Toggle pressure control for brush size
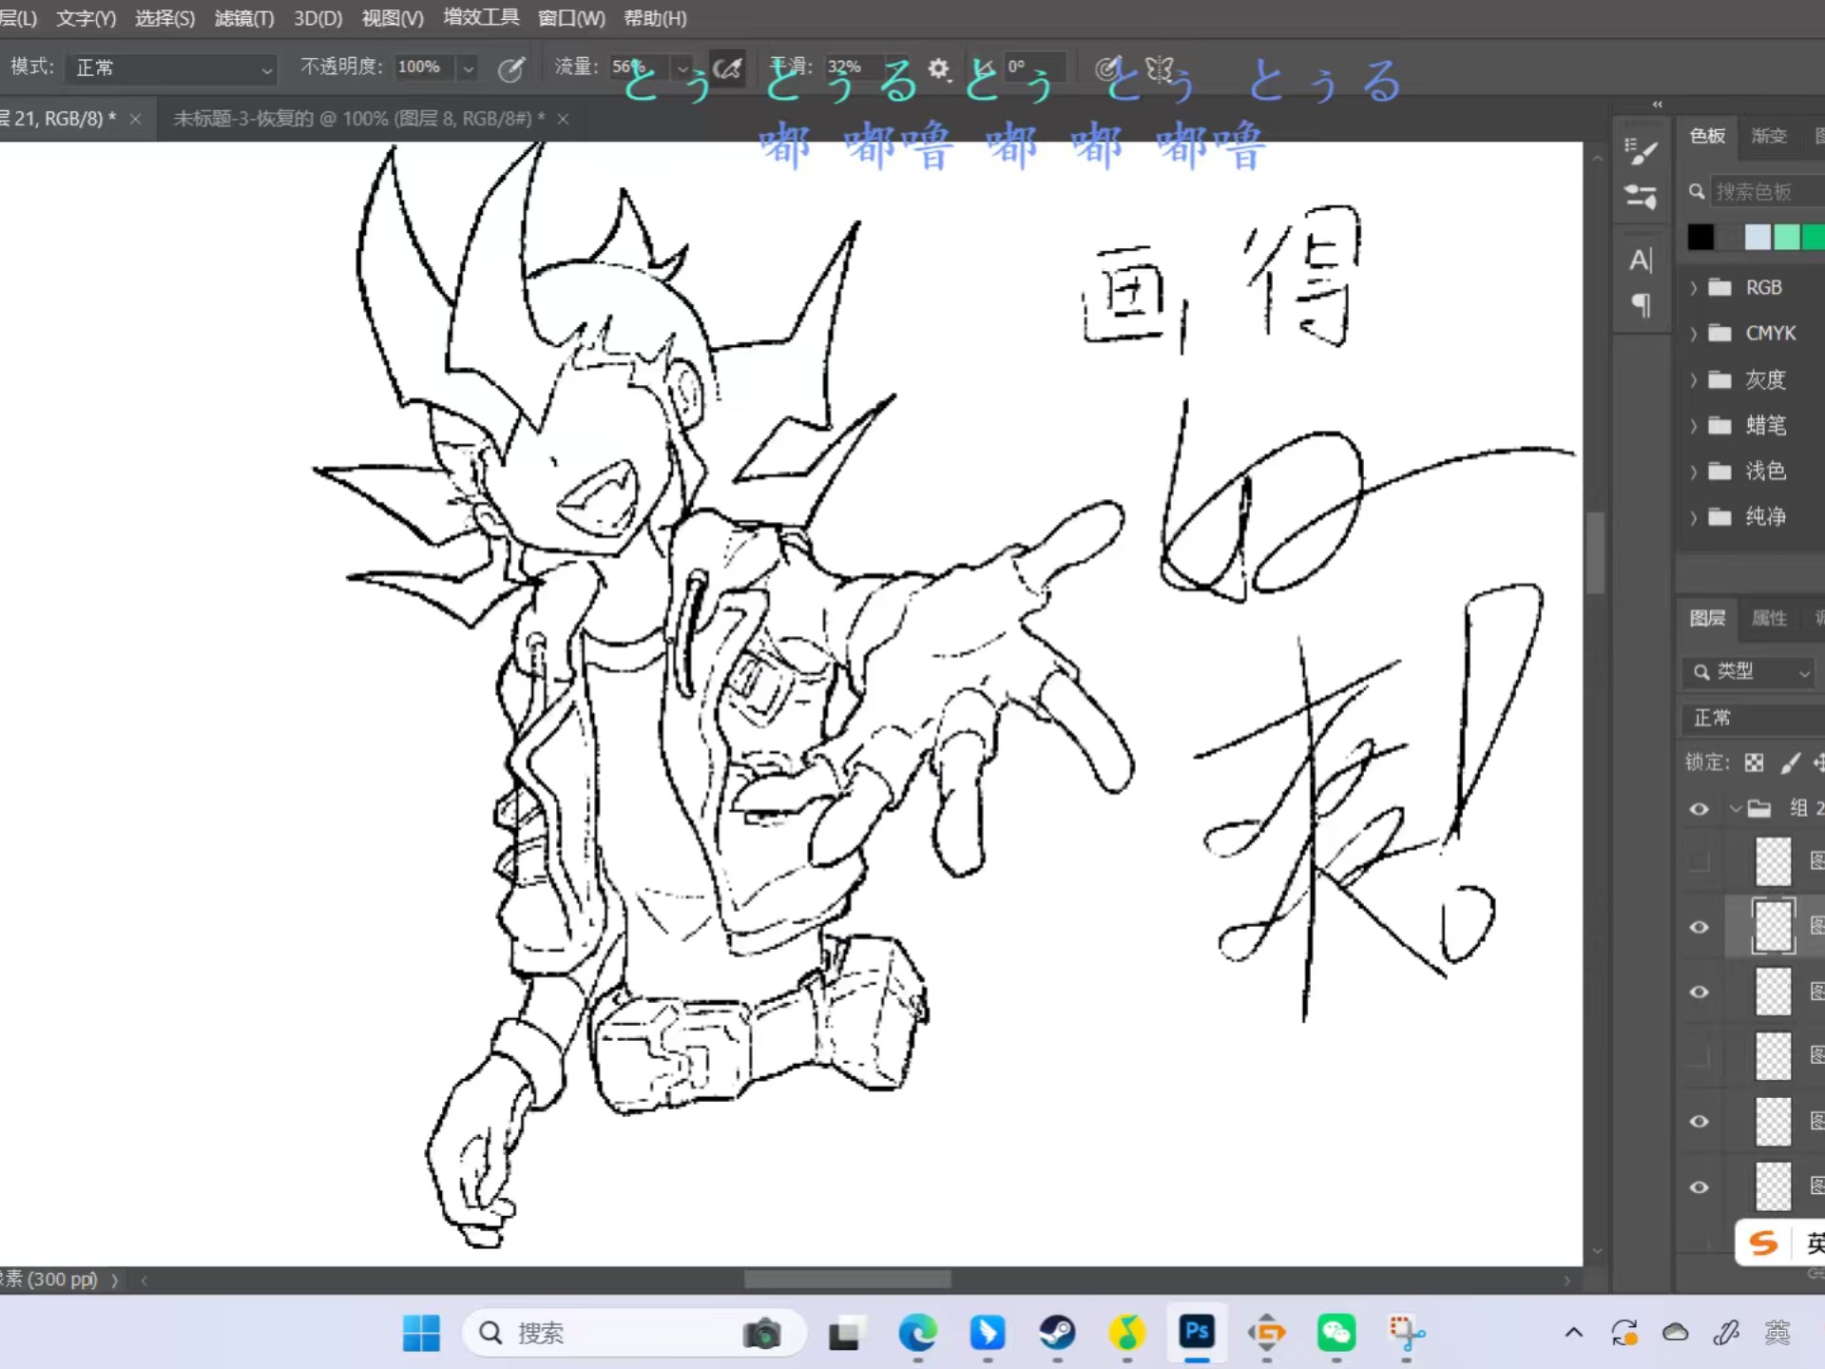Viewport: 1825px width, 1369px height. click(x=1106, y=68)
